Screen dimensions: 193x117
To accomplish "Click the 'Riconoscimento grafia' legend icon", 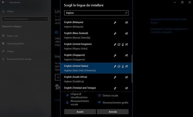I will point(99,102).
